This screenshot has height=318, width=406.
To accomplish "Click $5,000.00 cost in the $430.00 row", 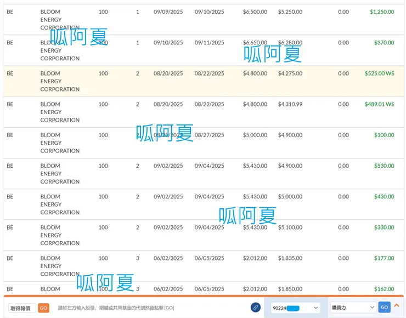I will pos(290,197).
